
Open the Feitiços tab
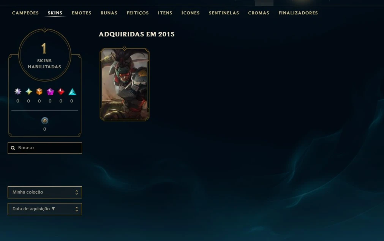tap(137, 13)
